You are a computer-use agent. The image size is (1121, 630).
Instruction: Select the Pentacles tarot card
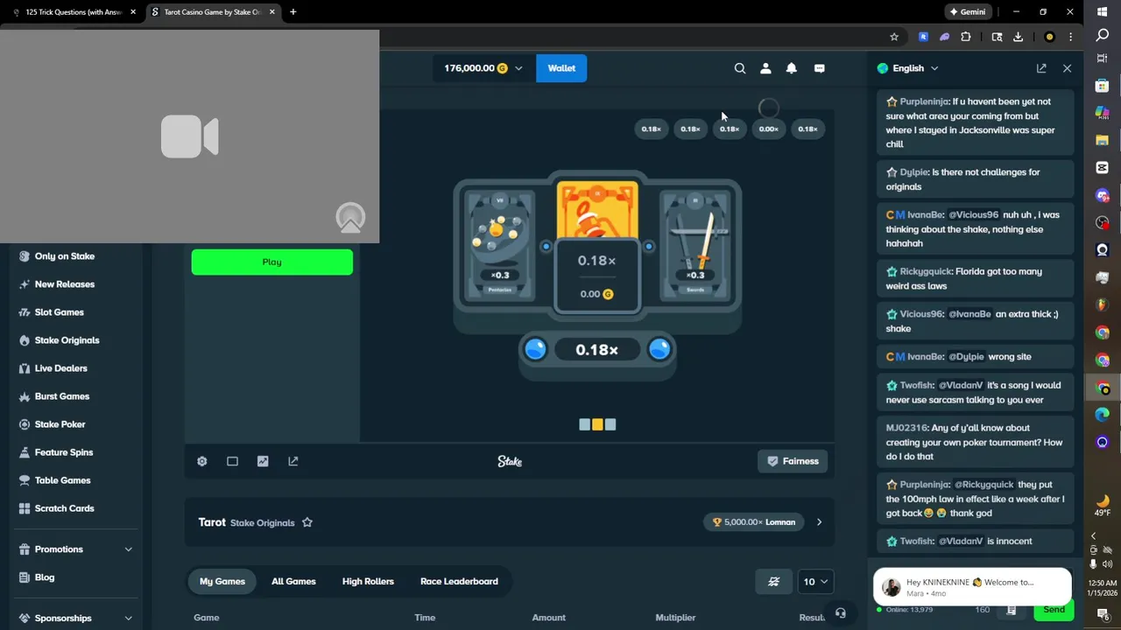point(499,244)
